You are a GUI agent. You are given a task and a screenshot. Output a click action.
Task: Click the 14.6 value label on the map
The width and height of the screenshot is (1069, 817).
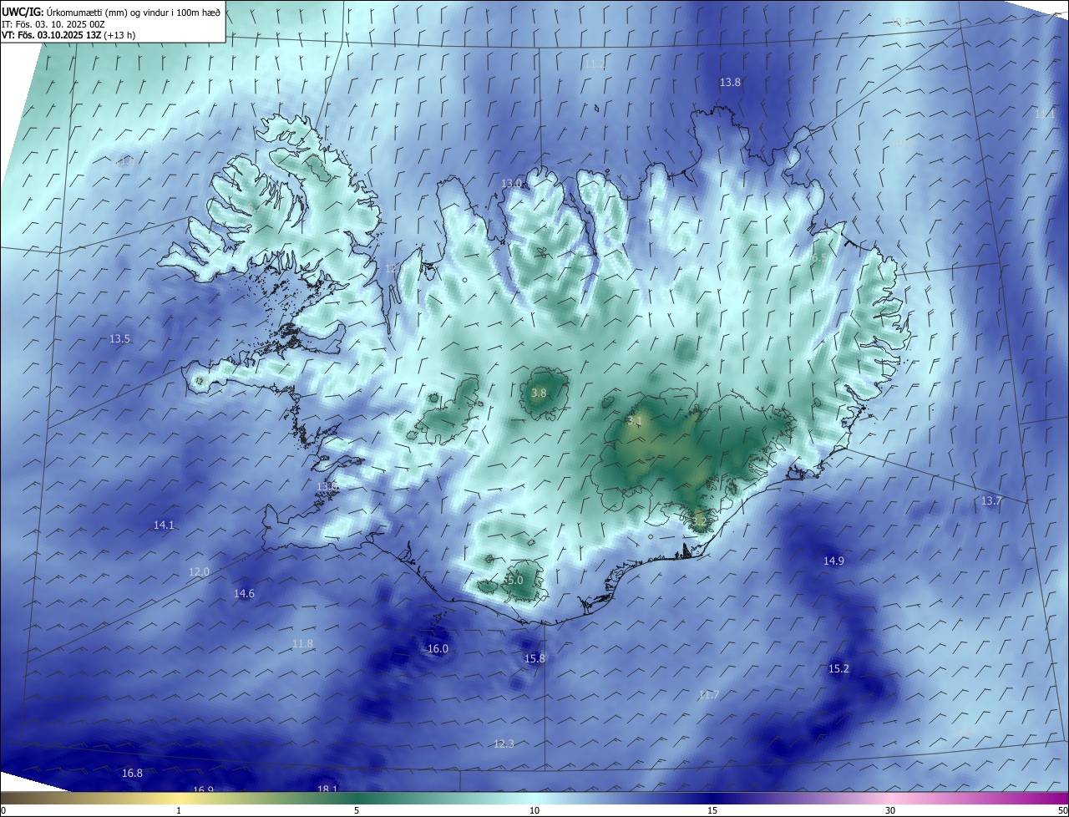pyautogui.click(x=244, y=593)
